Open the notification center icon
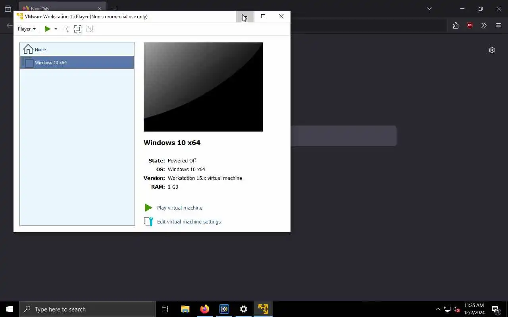508x317 pixels. 495,309
